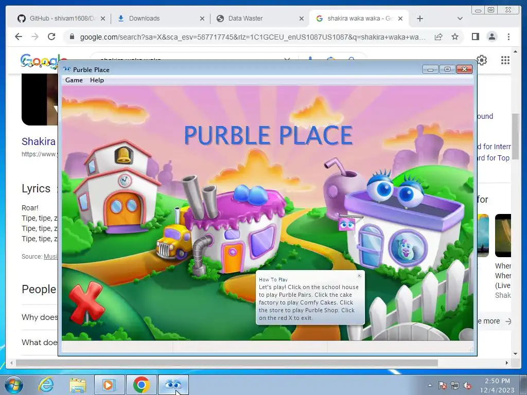Click Chrome horizontal scrollbar thumb
The width and height of the screenshot is (527, 395).
[x=227, y=363]
